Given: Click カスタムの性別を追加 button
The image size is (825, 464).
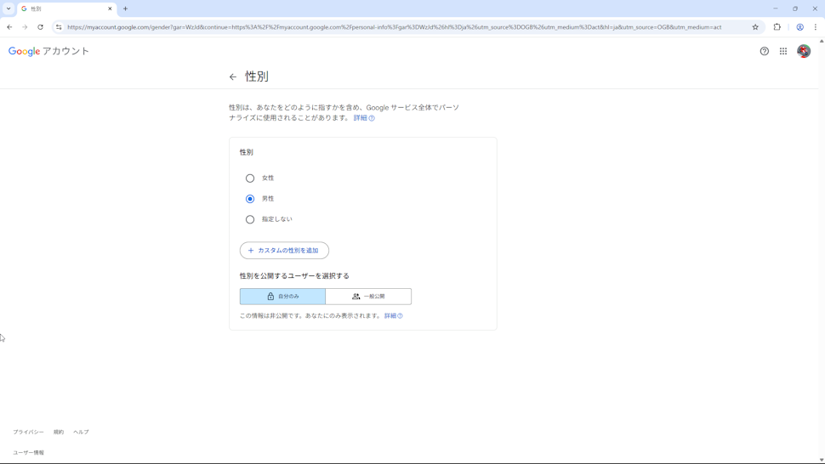Looking at the screenshot, I should pos(284,251).
